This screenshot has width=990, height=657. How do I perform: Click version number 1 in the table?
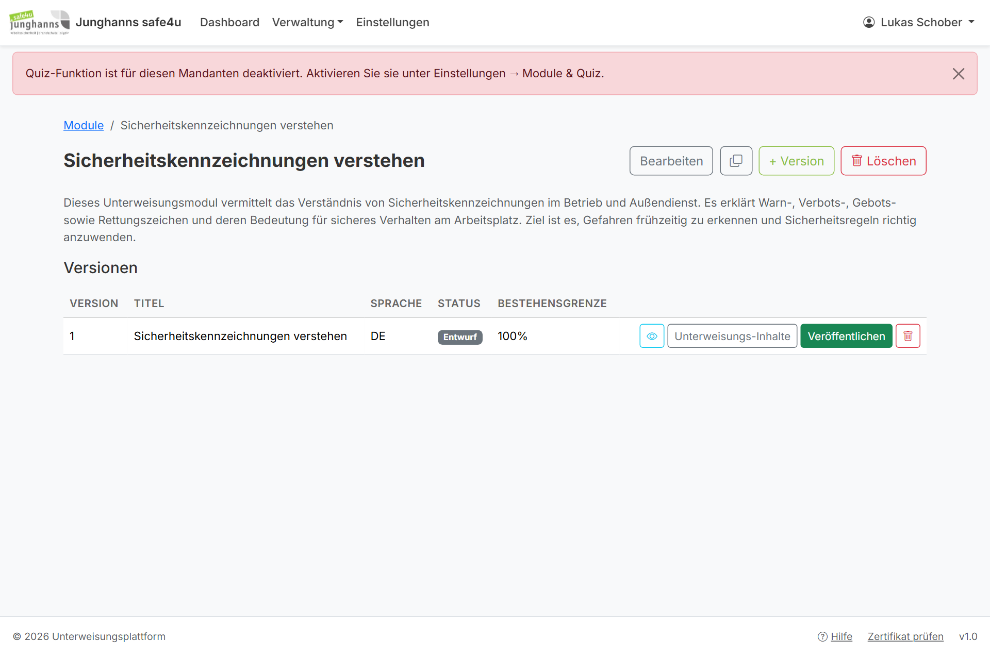(x=72, y=336)
